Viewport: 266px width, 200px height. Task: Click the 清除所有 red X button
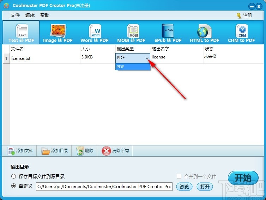115,151
